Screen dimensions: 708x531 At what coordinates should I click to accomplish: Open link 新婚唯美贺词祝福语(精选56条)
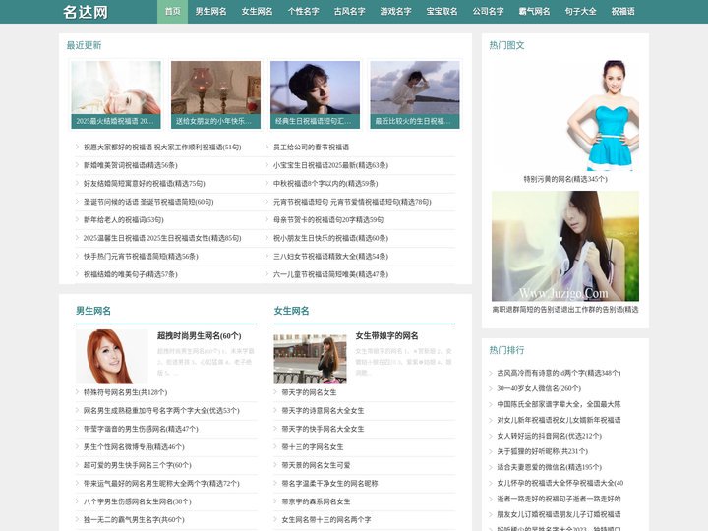[130, 165]
